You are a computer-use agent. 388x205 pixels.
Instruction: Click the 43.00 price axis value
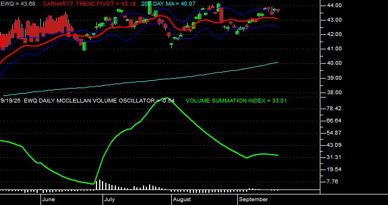pos(335,20)
